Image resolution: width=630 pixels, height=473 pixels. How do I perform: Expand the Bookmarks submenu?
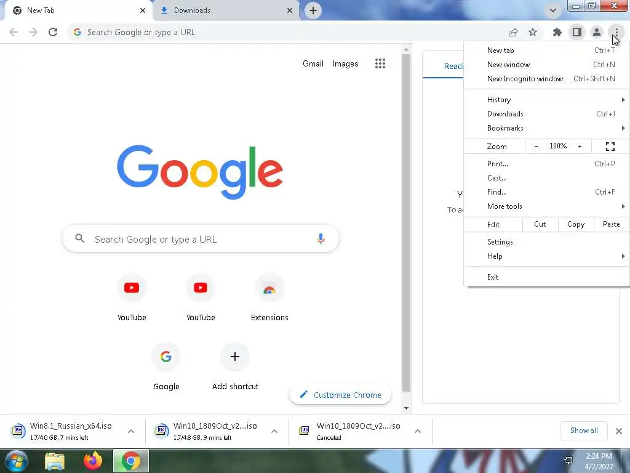coord(546,128)
